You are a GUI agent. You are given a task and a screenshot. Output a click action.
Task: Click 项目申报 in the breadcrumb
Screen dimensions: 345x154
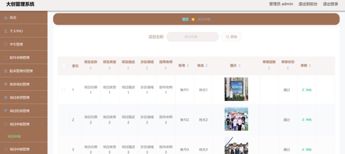[204, 19]
